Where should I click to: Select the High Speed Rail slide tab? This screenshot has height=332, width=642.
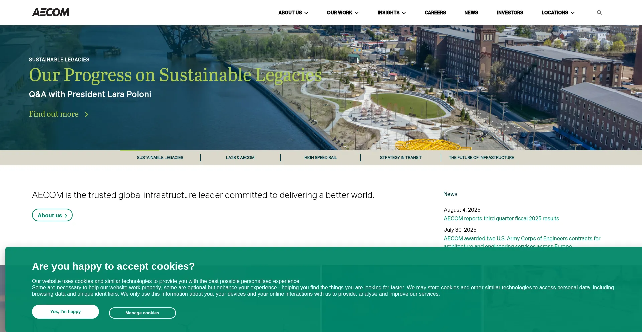tap(320, 158)
